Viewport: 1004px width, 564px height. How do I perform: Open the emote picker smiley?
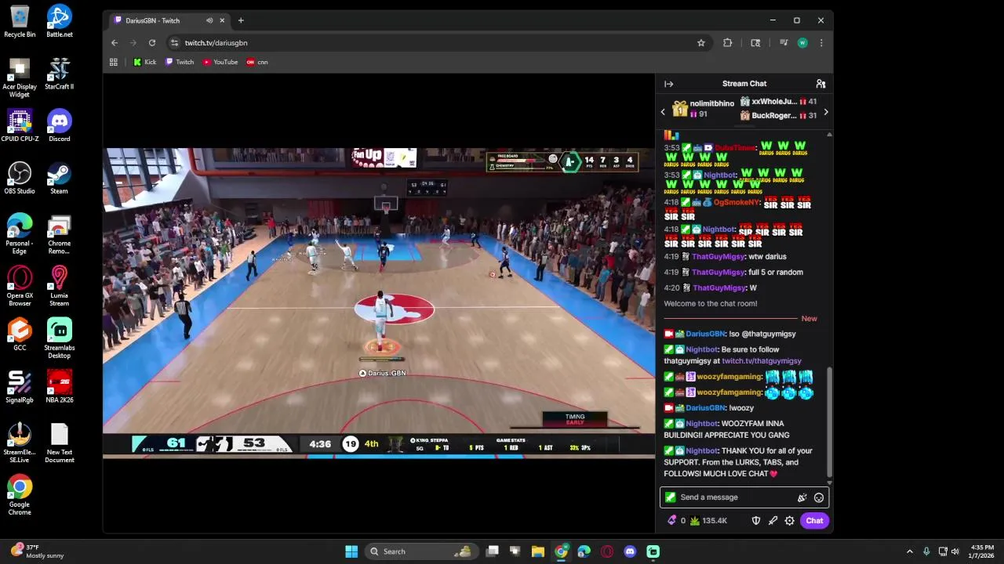819,497
